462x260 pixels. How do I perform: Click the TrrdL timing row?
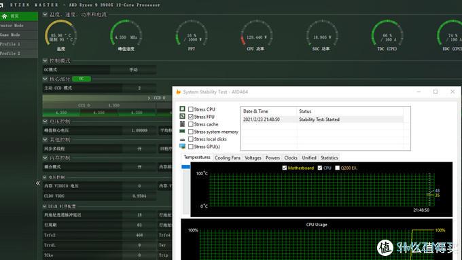click(x=100, y=245)
